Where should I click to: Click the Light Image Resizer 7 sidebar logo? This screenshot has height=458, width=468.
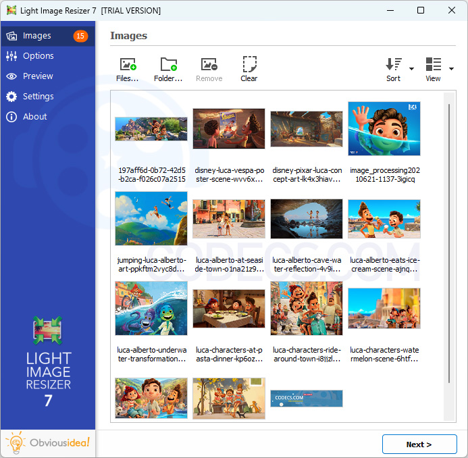coord(48,361)
